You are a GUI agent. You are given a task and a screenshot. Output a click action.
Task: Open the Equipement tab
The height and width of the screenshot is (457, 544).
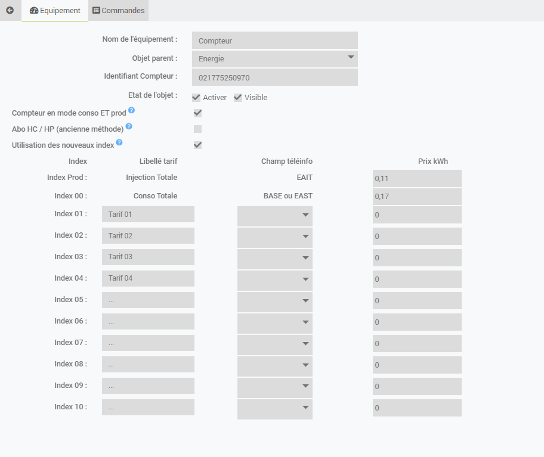(55, 11)
